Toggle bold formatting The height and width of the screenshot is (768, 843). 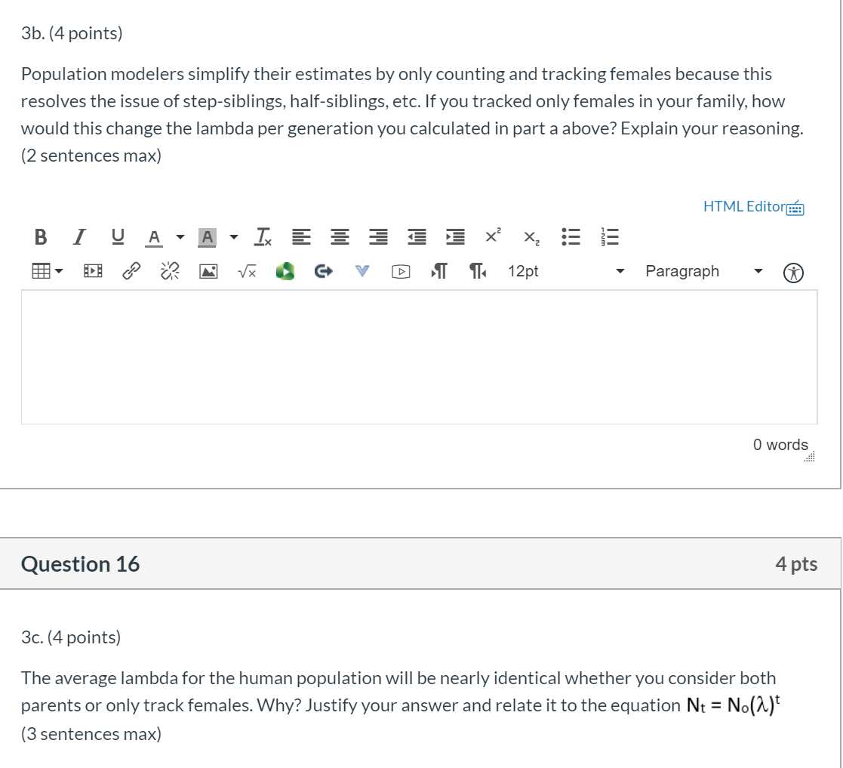(x=41, y=236)
